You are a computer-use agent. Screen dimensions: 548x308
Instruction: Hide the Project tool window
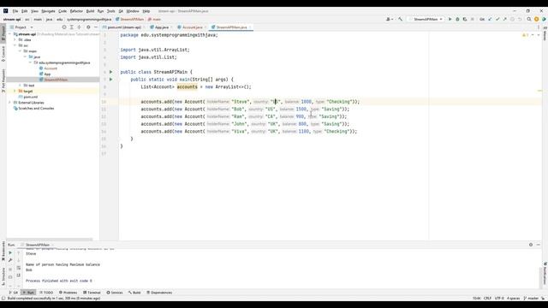(x=96, y=27)
